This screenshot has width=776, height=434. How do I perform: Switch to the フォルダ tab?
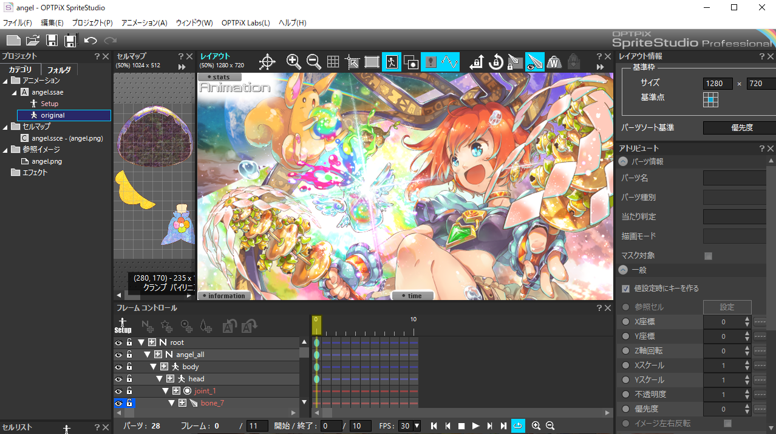[60, 70]
